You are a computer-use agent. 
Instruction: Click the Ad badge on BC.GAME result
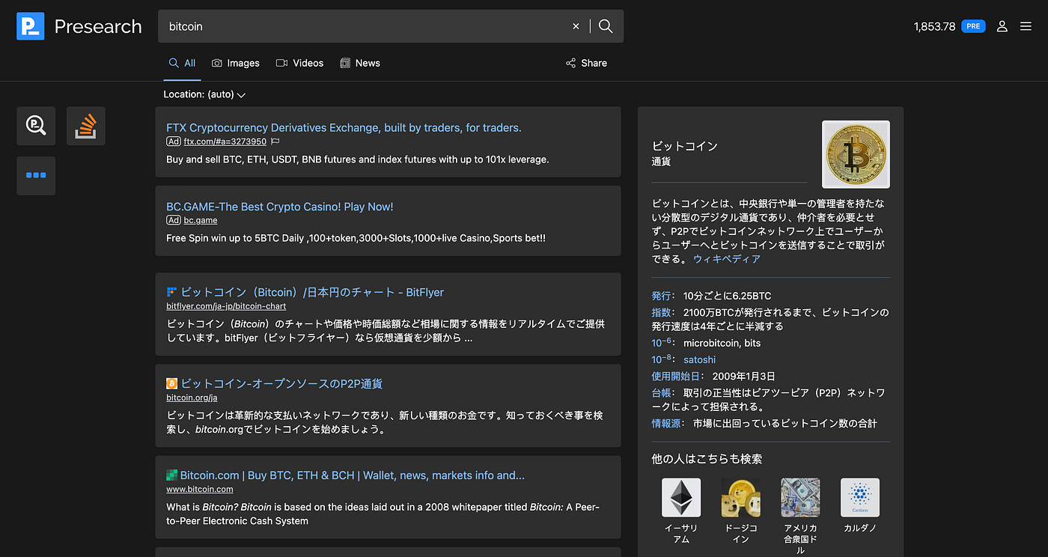pos(174,220)
